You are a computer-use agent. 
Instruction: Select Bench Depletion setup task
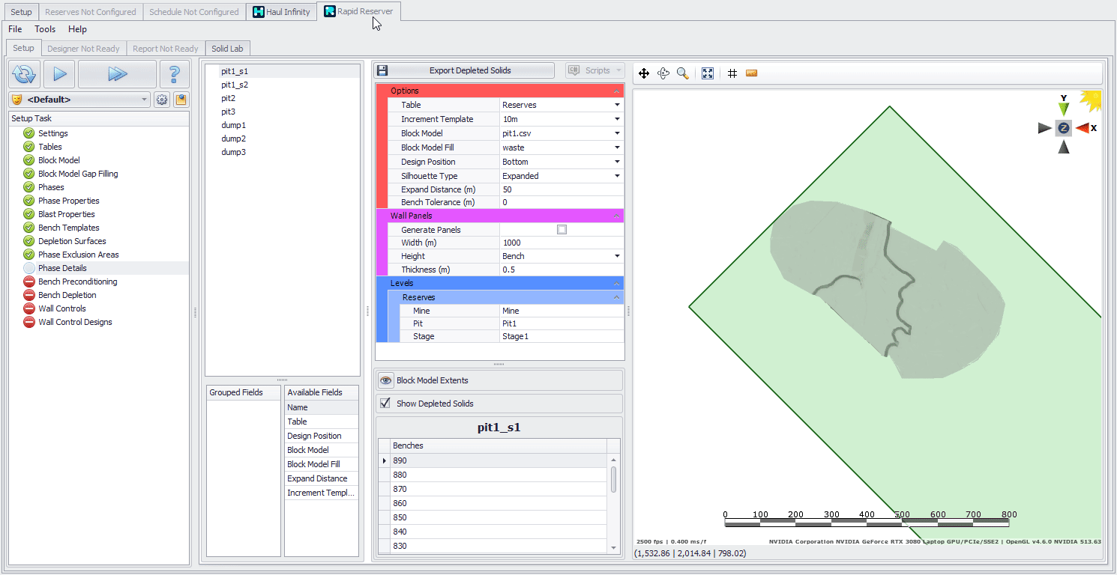click(67, 295)
